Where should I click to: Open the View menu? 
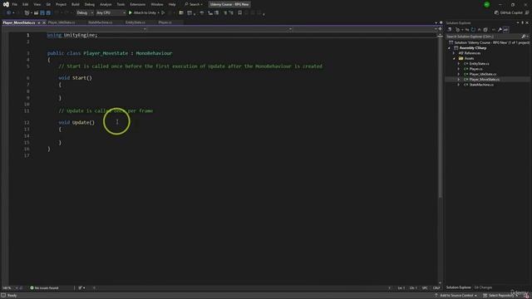[37, 4]
